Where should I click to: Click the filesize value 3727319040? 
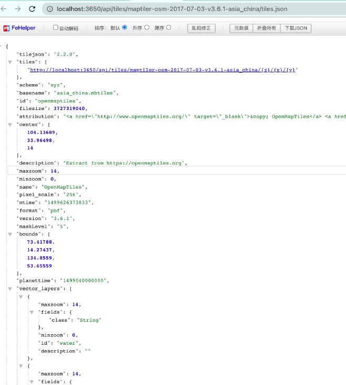coord(69,108)
